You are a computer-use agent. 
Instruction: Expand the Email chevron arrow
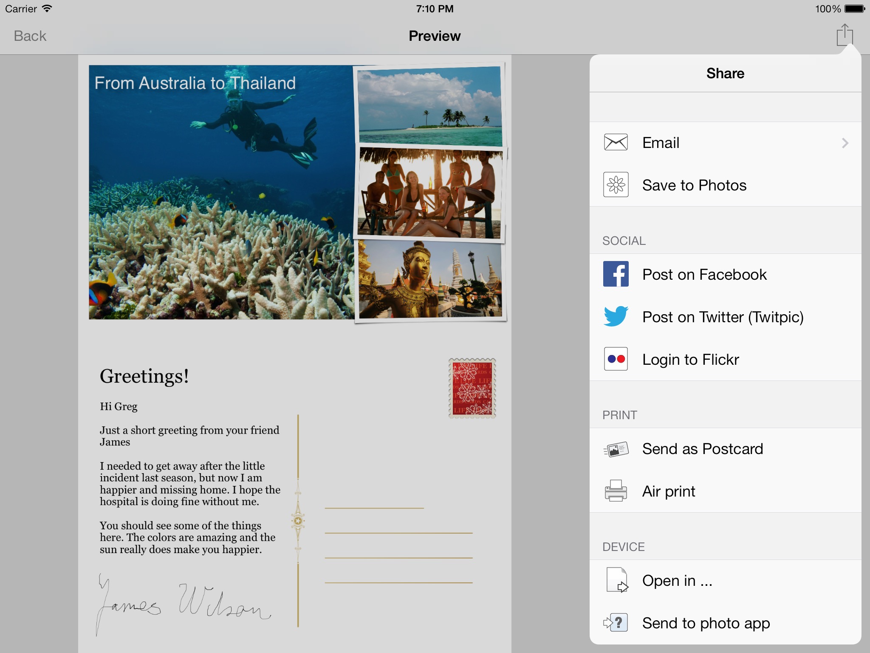point(845,143)
